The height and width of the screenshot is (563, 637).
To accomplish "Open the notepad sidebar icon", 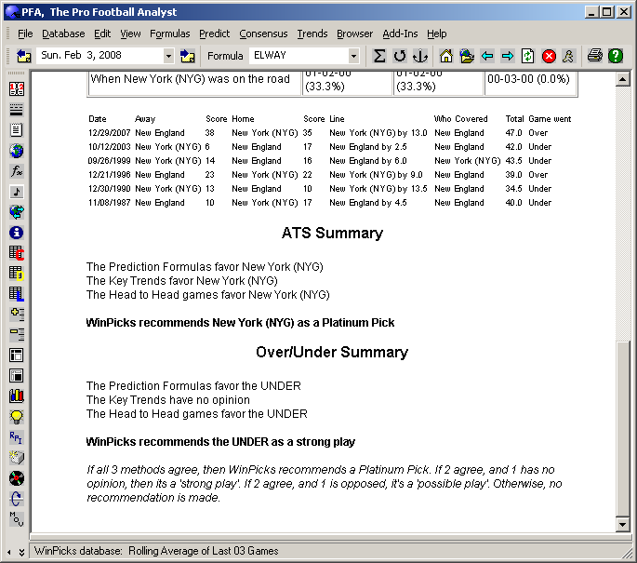I will coord(17,130).
